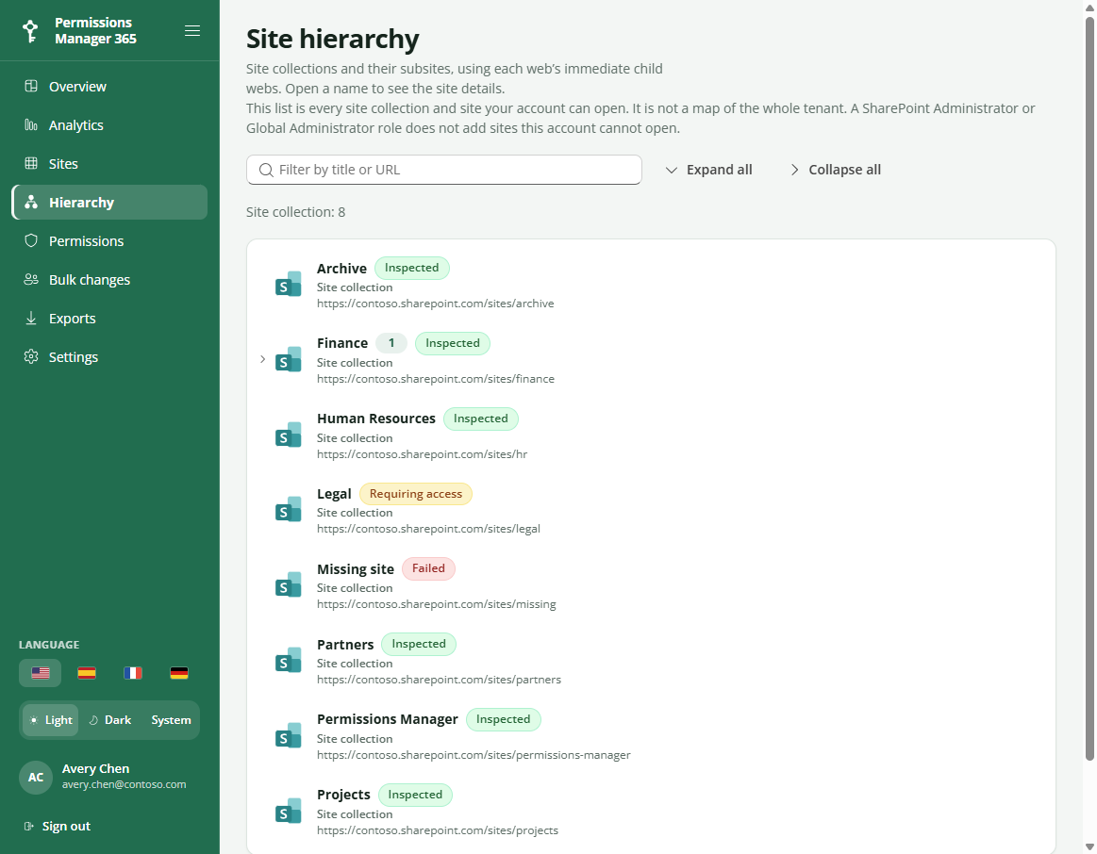Click the Permissions shield icon
The height and width of the screenshot is (854, 1097).
tap(31, 241)
